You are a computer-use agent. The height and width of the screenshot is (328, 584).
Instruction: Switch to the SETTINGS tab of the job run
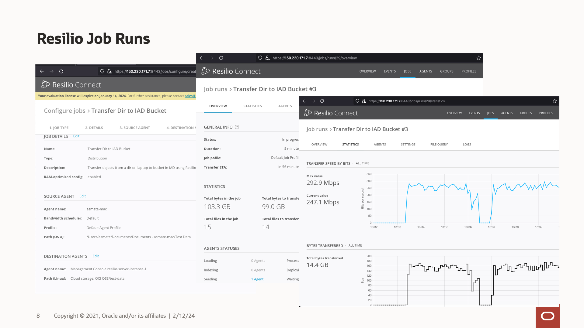click(408, 144)
